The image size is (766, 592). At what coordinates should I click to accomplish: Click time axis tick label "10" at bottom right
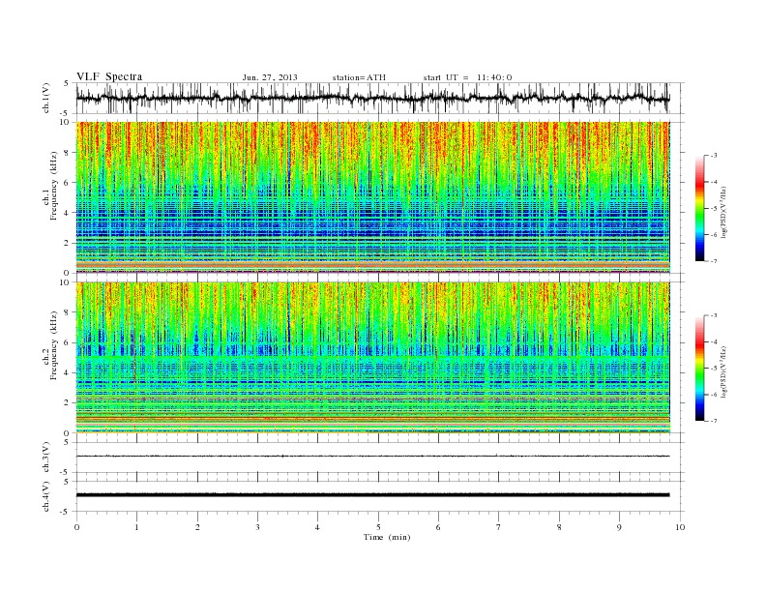click(680, 527)
